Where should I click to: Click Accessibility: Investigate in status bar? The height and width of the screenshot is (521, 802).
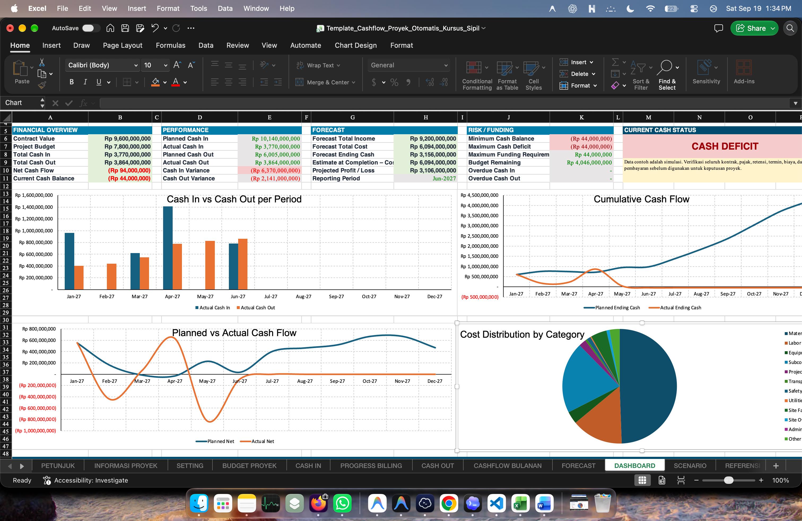86,480
